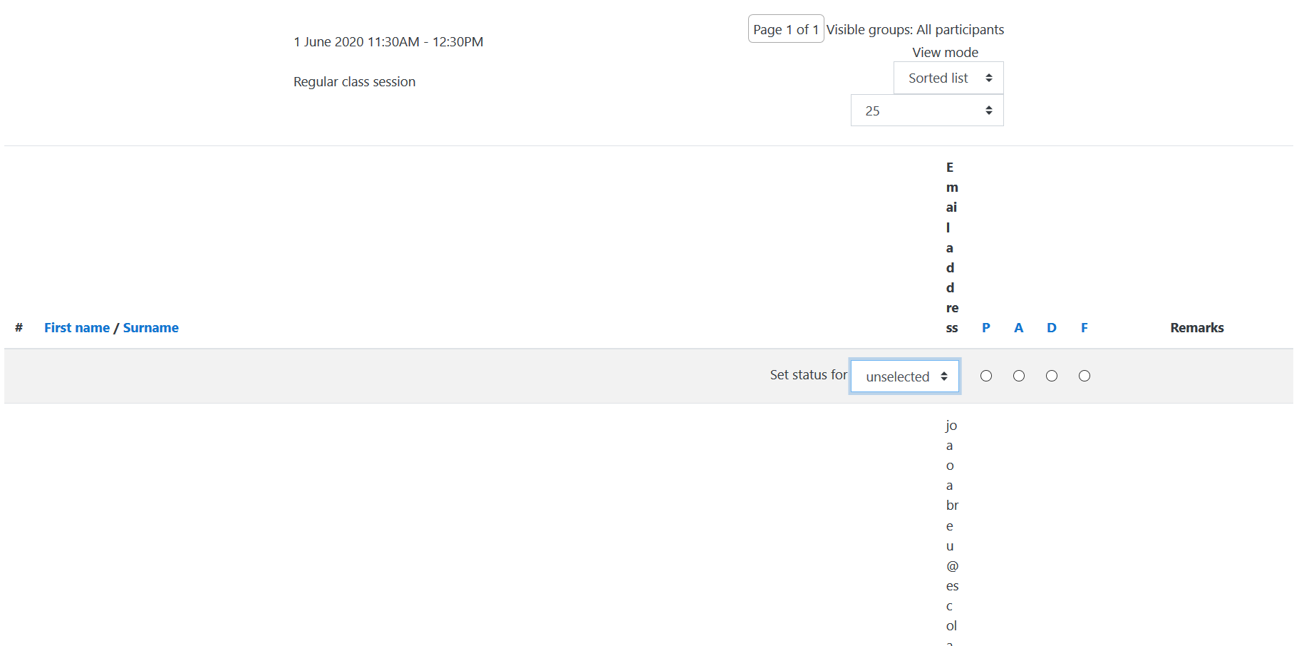Sort attendance by First name
The image size is (1294, 646).
(76, 327)
